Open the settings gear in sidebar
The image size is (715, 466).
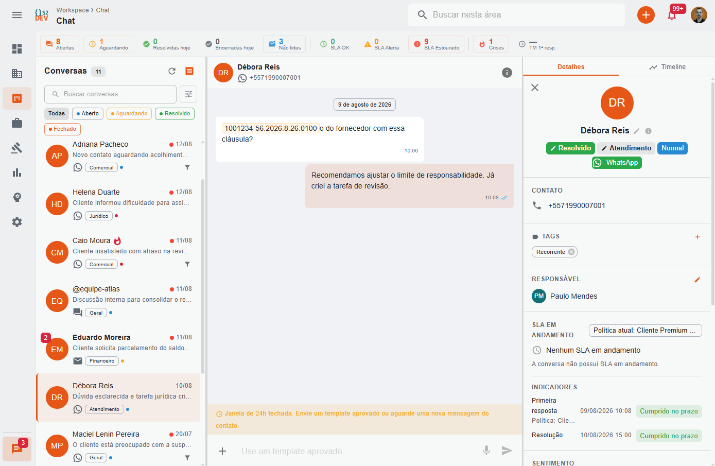(17, 222)
